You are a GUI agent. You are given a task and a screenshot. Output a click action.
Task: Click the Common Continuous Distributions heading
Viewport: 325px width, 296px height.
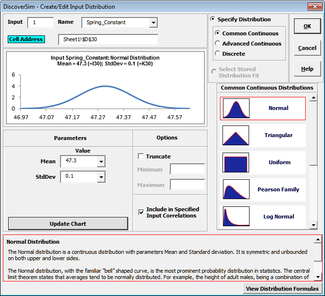[x=267, y=88]
